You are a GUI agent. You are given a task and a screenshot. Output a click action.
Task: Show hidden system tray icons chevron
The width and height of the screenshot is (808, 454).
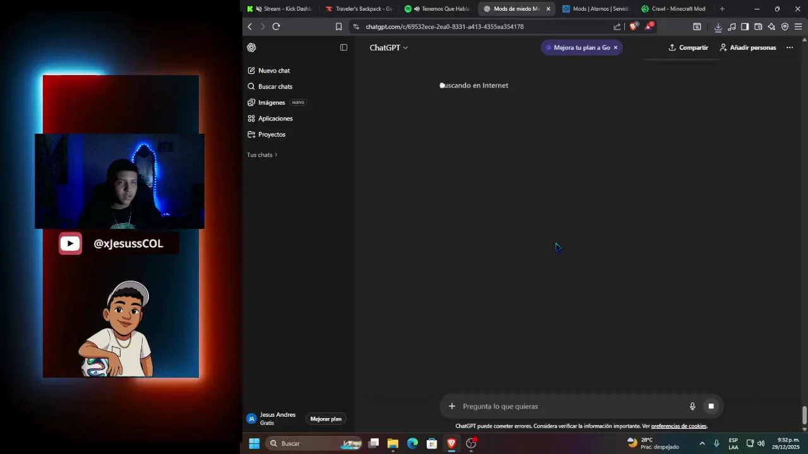pyautogui.click(x=702, y=443)
